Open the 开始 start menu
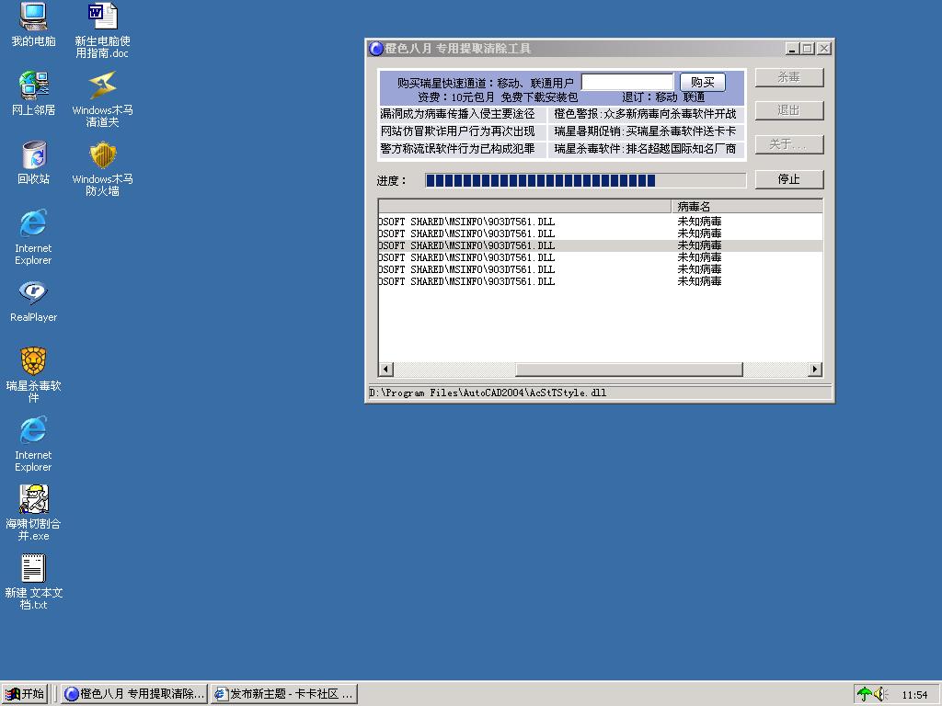Screen dimensions: 942x706 25,694
